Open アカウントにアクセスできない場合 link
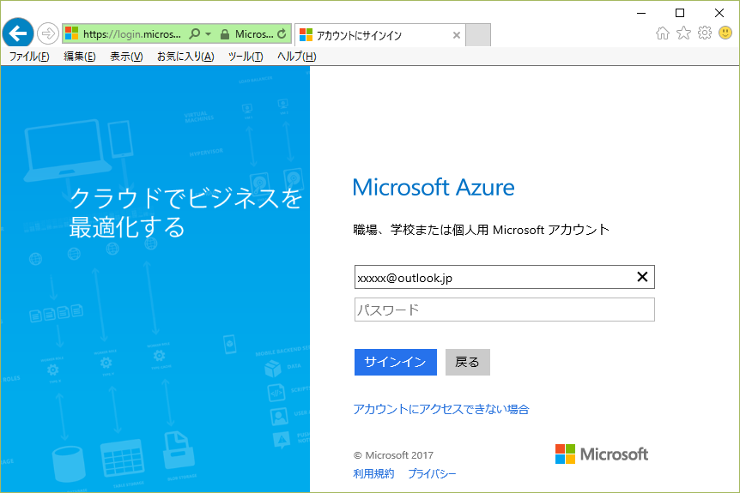 click(x=441, y=409)
